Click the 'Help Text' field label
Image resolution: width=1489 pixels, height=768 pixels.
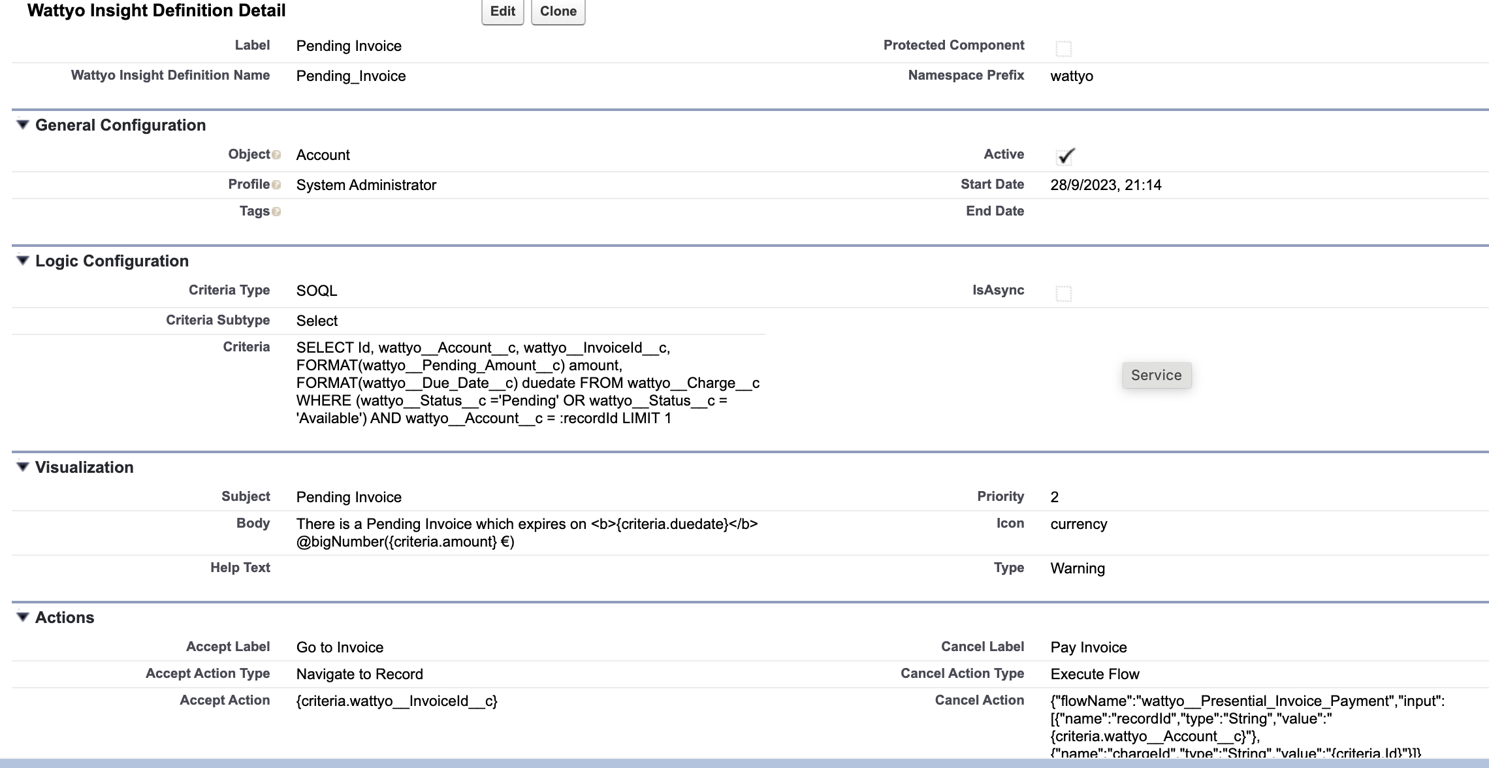click(240, 568)
